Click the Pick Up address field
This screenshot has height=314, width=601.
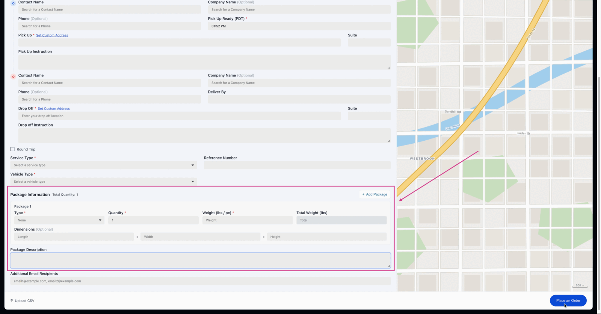click(180, 42)
